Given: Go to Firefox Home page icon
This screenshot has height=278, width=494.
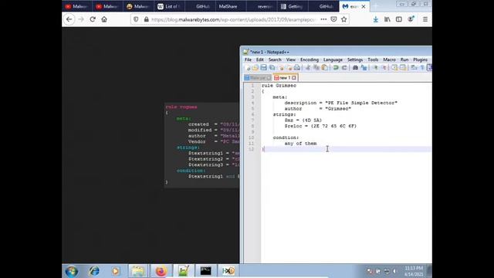Looking at the screenshot, I should coord(104,19).
